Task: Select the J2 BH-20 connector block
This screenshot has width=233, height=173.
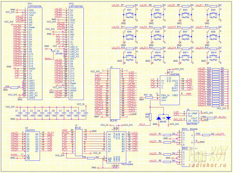Action: point(79,143)
